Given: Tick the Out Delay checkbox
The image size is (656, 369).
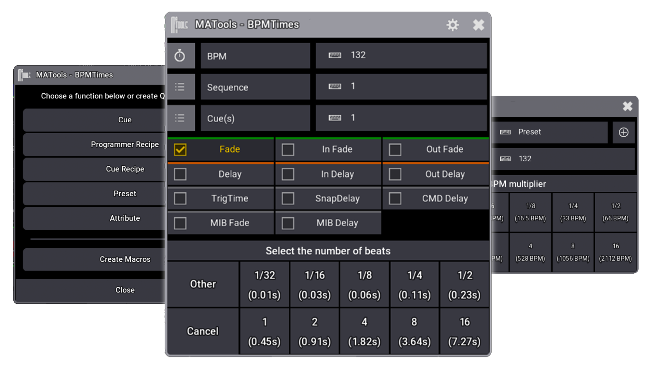Looking at the screenshot, I should pos(395,174).
